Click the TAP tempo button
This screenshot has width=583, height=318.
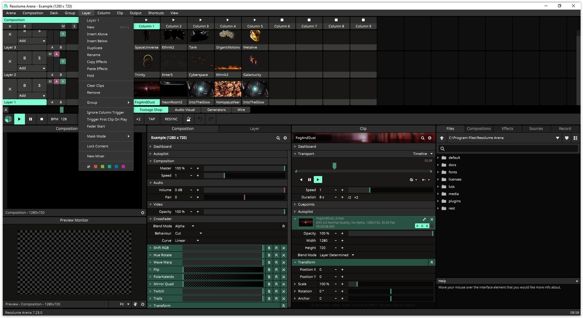pos(152,119)
